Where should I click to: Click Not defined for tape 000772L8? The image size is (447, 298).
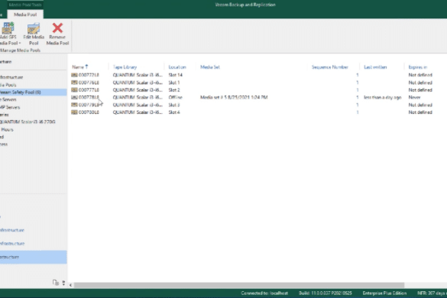[x=420, y=75]
